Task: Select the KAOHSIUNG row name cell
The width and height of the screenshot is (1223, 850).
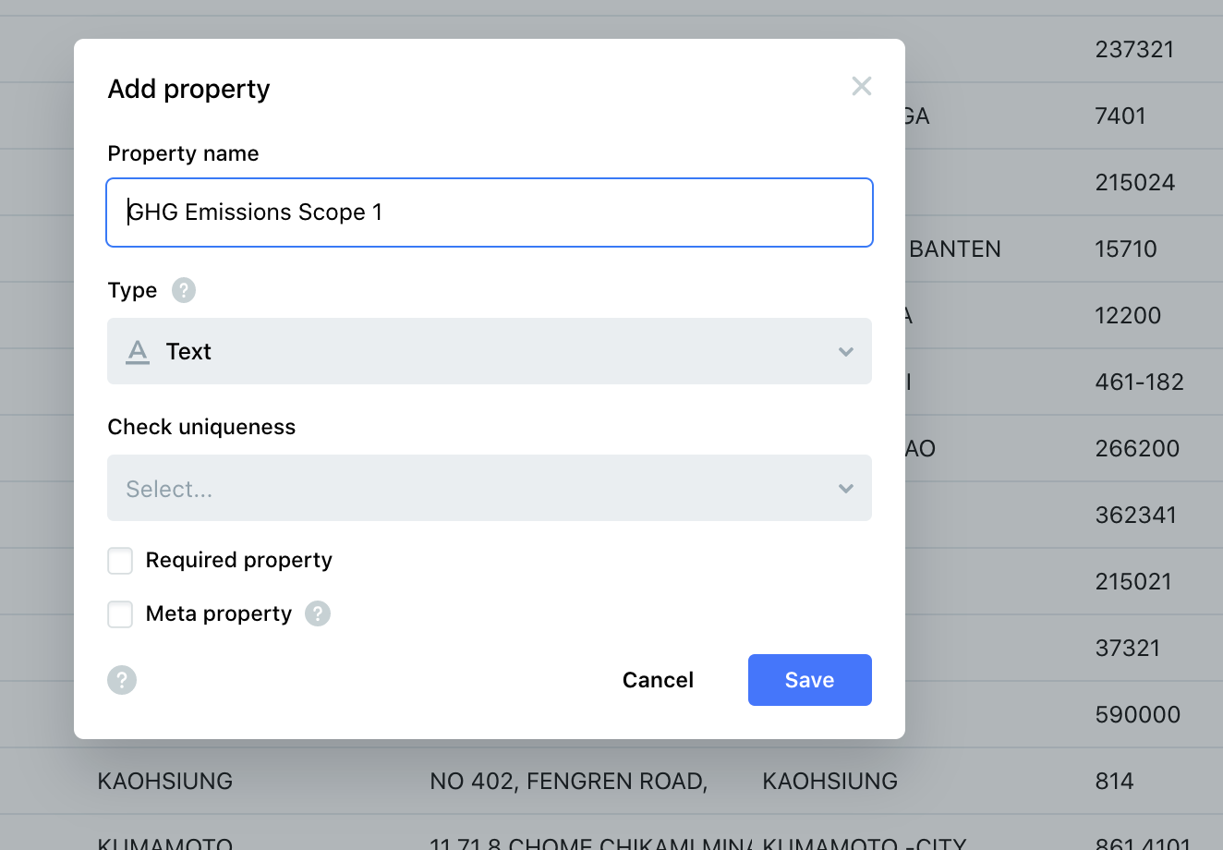Action: pos(165,781)
